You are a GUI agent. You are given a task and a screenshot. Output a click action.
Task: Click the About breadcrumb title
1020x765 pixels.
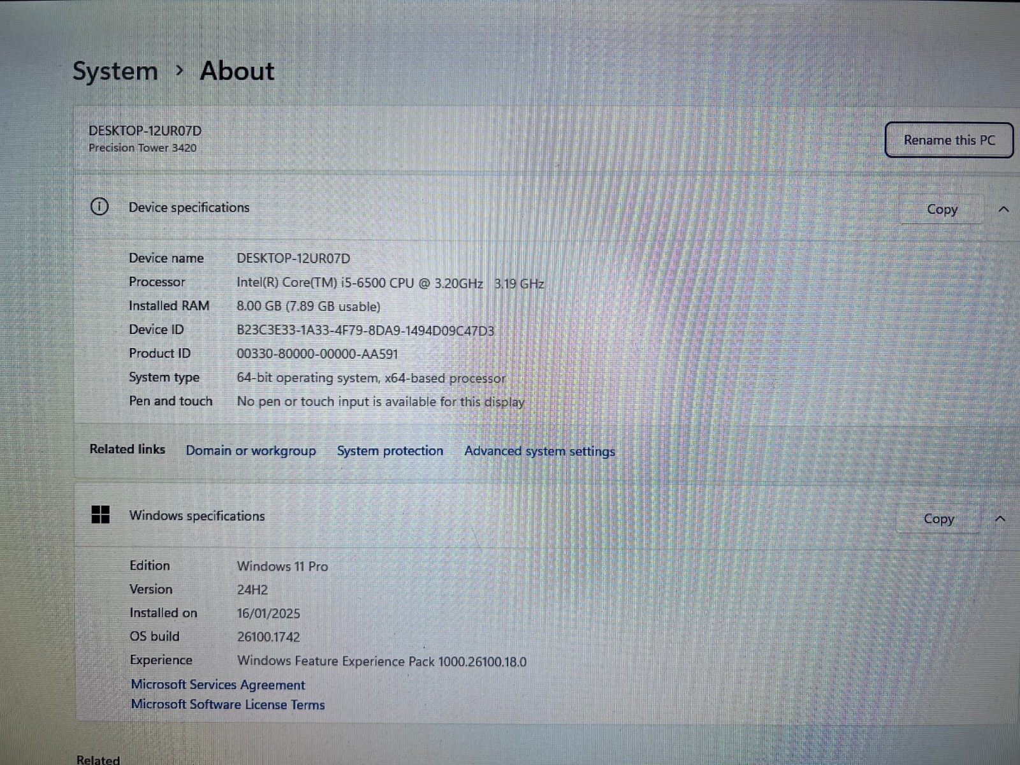237,70
